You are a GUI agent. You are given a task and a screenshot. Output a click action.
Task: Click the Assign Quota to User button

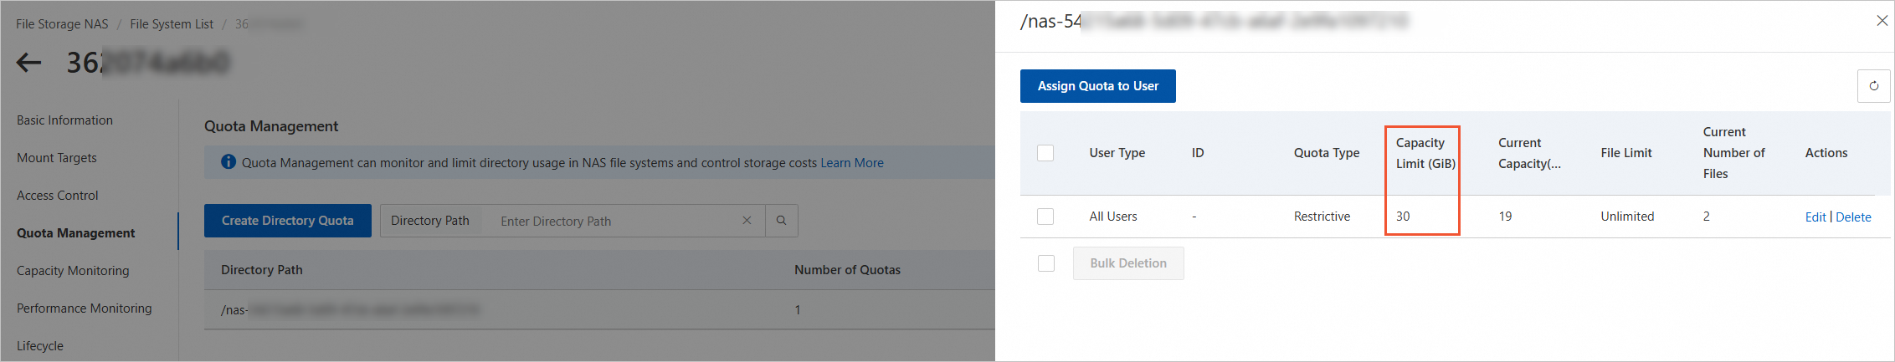click(x=1097, y=86)
